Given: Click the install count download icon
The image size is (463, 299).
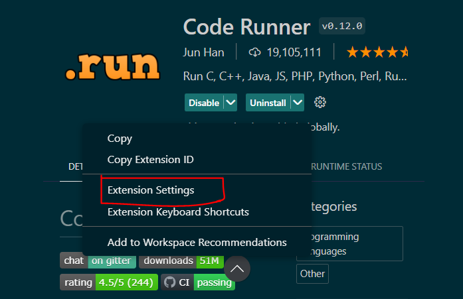Looking at the screenshot, I should pos(254,52).
